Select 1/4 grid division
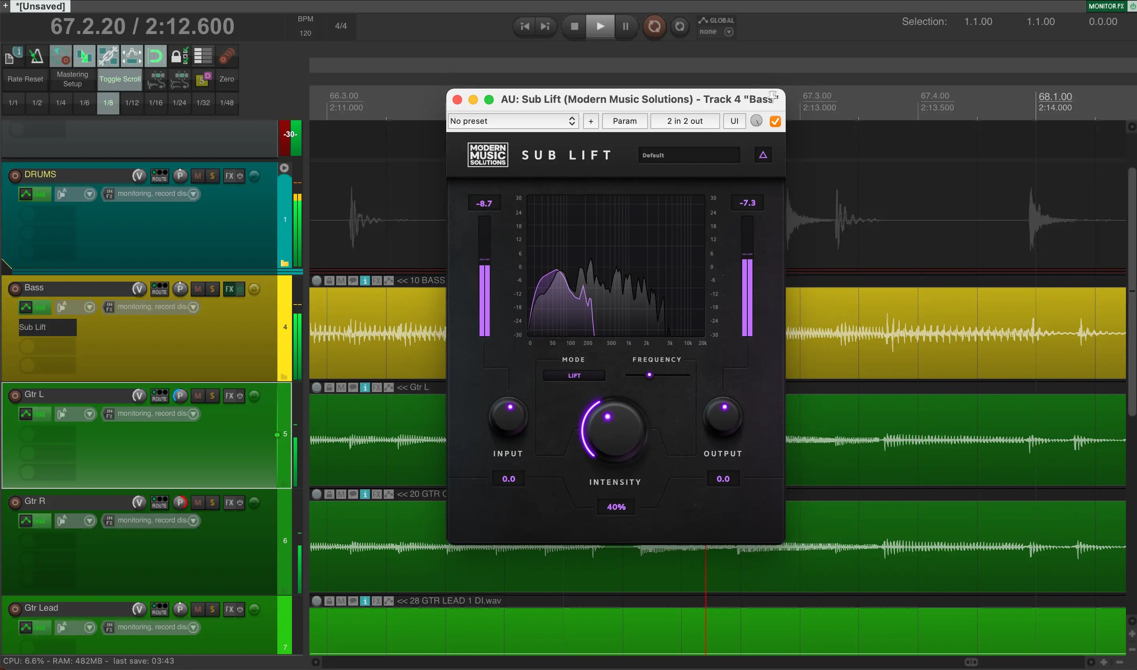Viewport: 1137px width, 670px height. tap(61, 103)
